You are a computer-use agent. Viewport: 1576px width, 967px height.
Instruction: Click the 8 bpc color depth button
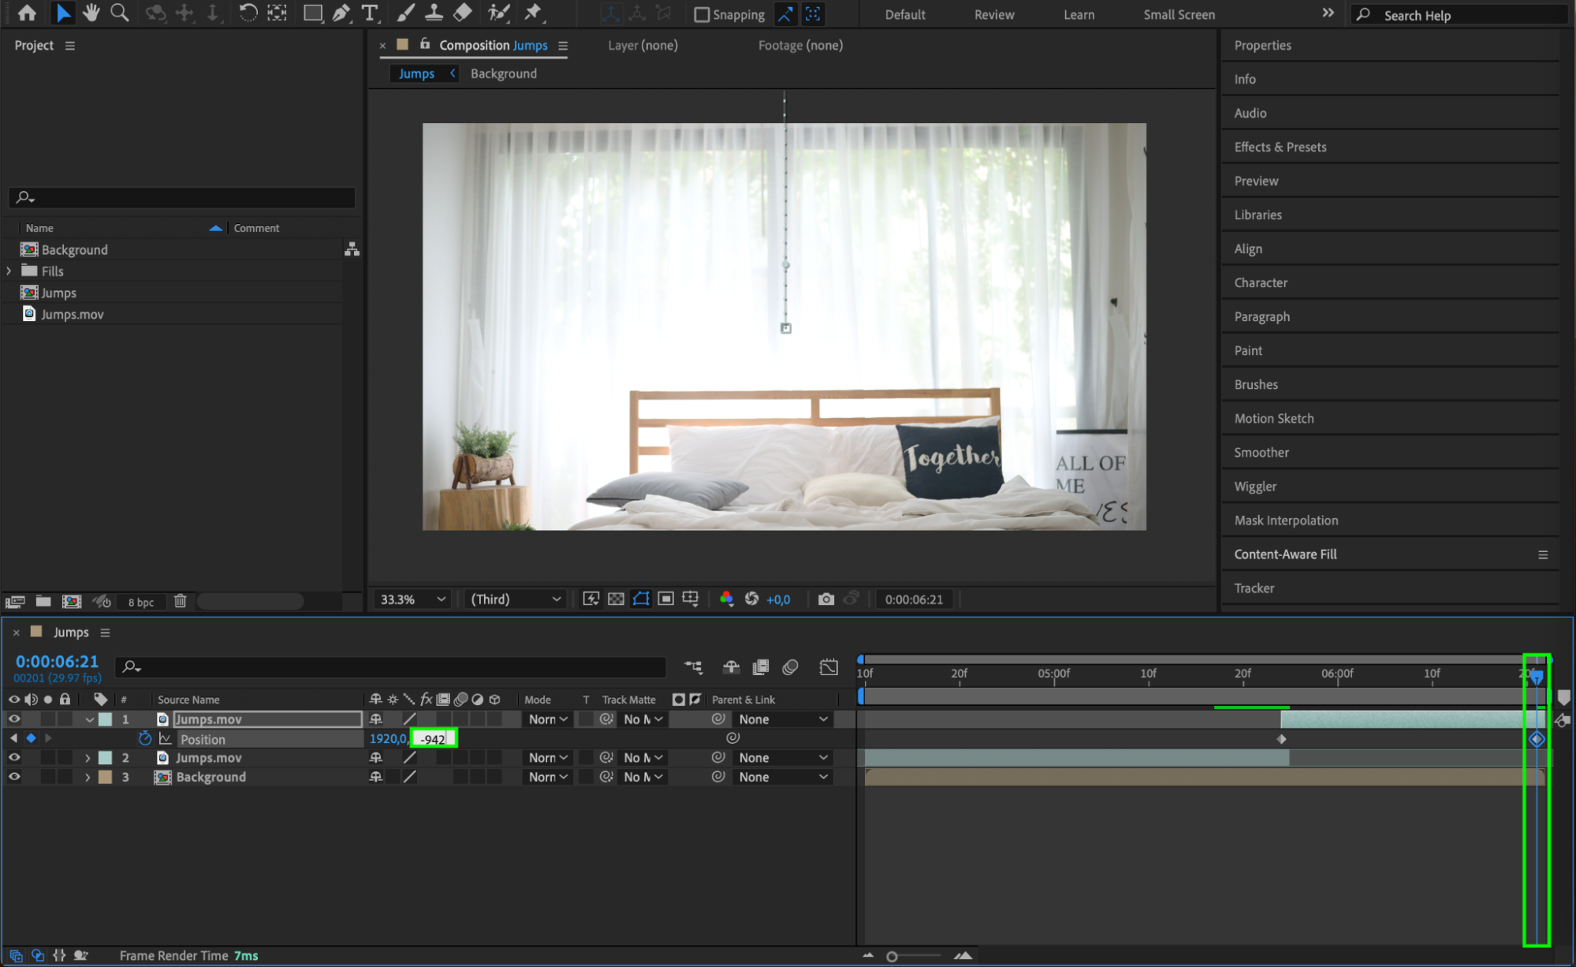coord(141,602)
